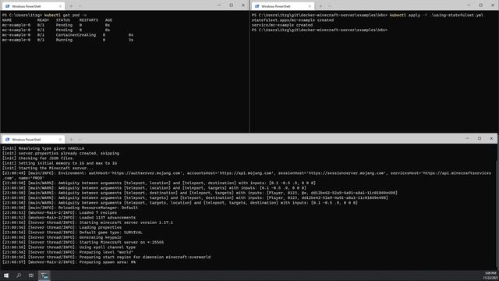The width and height of the screenshot is (499, 281).
Task: Open taskbar Search
Action: click(19, 276)
